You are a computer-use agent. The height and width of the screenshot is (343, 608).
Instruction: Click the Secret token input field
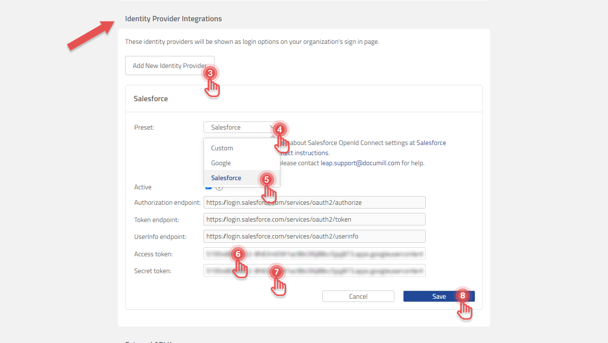(314, 270)
